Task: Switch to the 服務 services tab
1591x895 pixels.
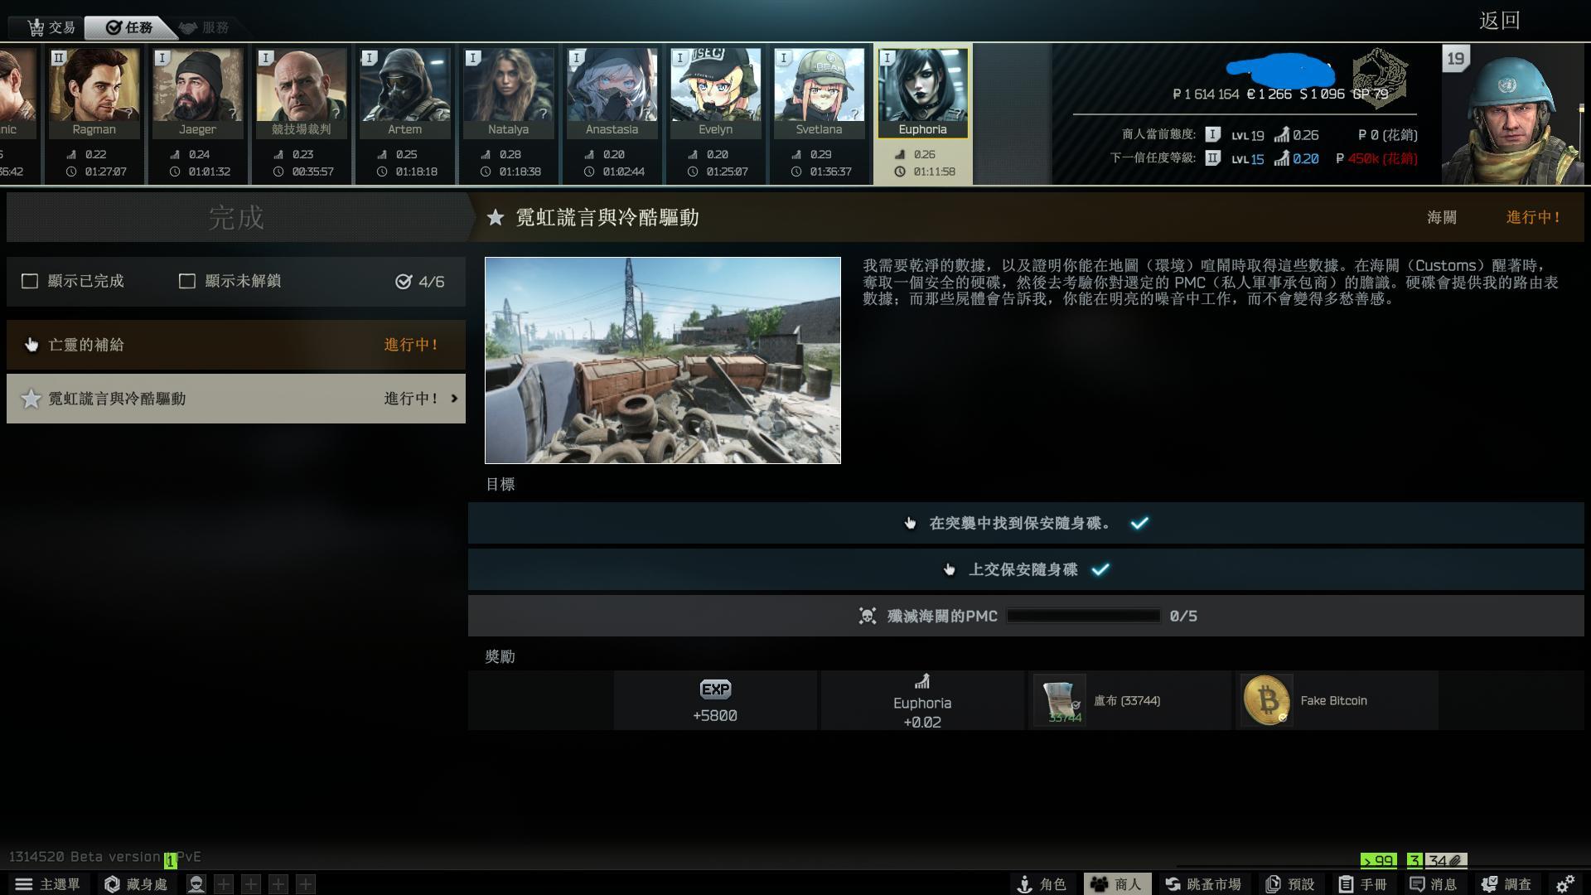Action: [206, 26]
